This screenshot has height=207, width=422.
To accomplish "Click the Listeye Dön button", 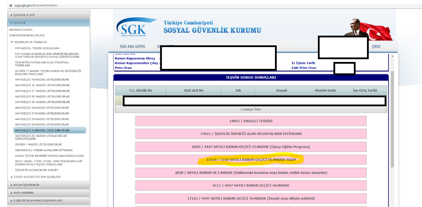I will [251, 109].
